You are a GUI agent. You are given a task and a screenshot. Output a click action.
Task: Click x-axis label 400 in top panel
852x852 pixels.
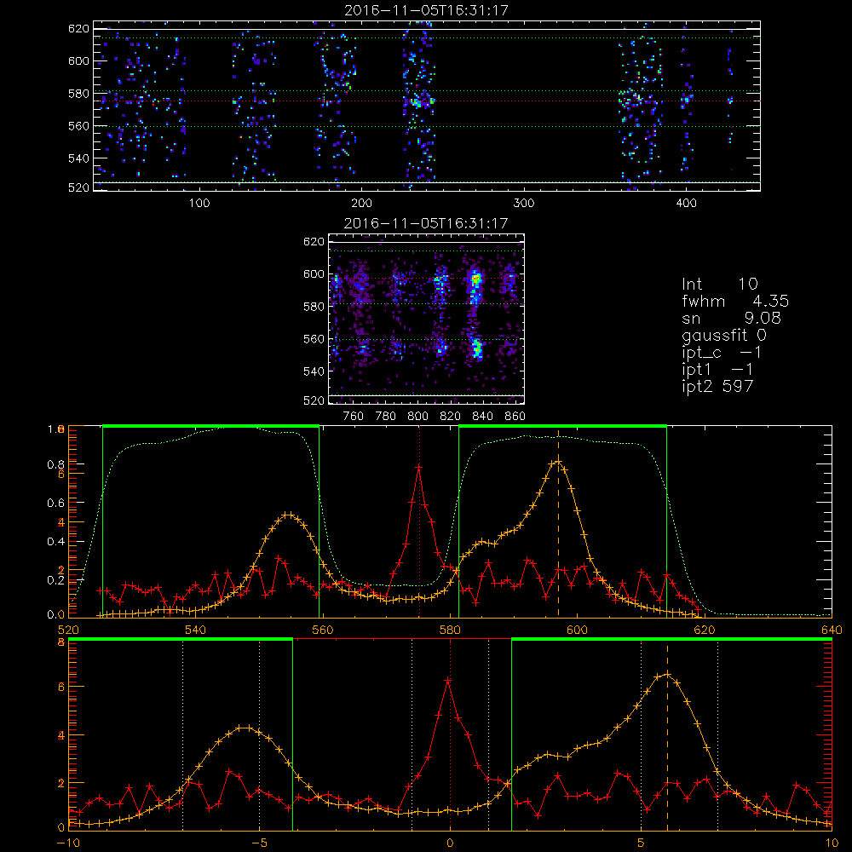point(686,204)
